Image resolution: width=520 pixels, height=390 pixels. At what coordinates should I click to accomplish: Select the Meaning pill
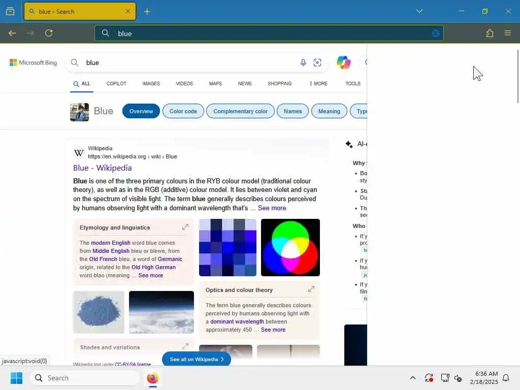pos(329,111)
